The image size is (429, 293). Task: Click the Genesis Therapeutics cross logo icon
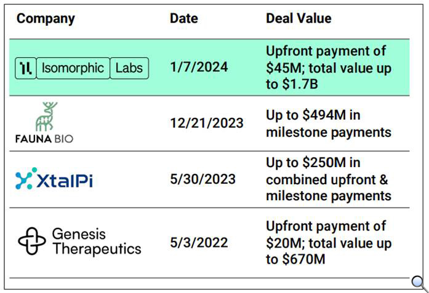[32, 241]
